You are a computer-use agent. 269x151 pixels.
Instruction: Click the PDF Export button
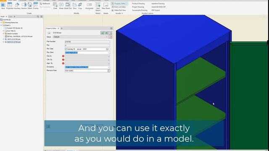156,10
